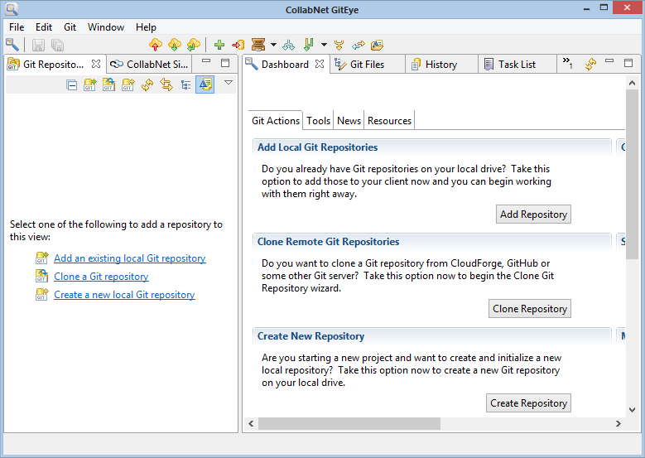This screenshot has height=458, width=645.
Task: Click Add existing repository icon in view toolbar
Action: click(x=89, y=84)
